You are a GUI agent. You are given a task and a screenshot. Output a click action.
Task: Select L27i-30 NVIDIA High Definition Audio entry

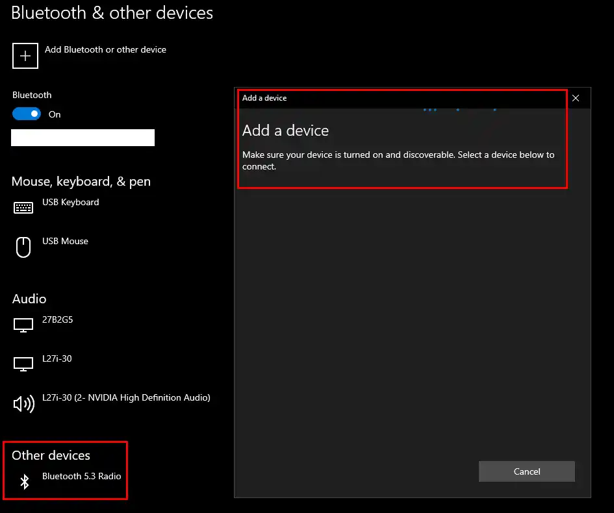126,397
